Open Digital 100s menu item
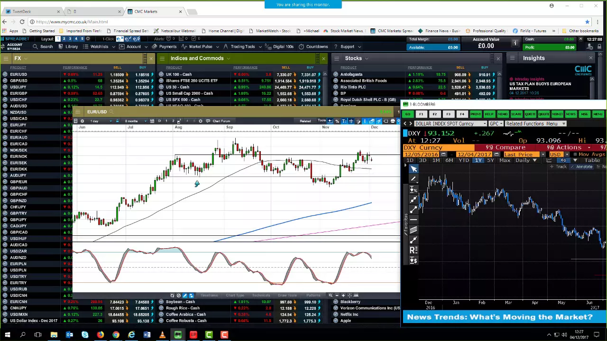 (x=280, y=46)
